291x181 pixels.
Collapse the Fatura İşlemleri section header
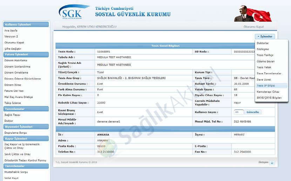26,54
